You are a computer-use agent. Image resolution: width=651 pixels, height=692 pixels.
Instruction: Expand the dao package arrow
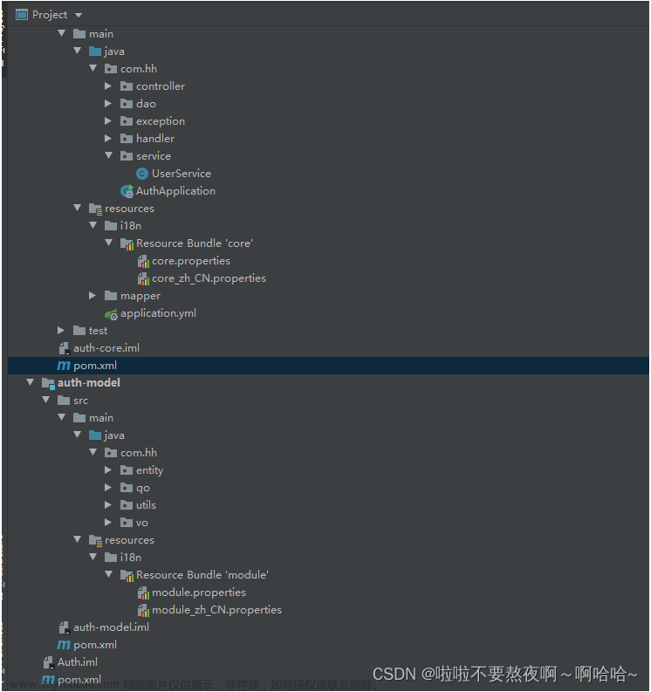108,103
